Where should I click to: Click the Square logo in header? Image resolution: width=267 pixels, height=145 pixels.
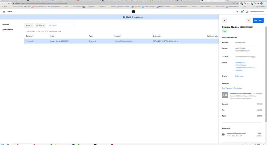[133, 12]
